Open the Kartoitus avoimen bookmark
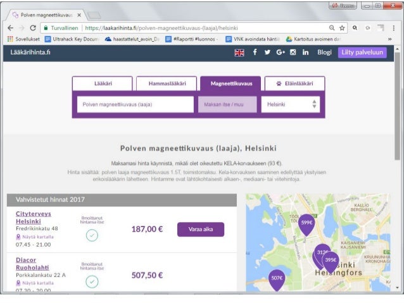Viewport: 404px width, 303px height. pyautogui.click(x=313, y=39)
